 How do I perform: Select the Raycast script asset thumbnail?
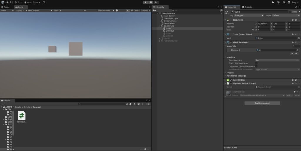coord(21,116)
